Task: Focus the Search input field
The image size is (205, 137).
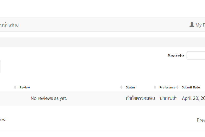Action: 196,56
